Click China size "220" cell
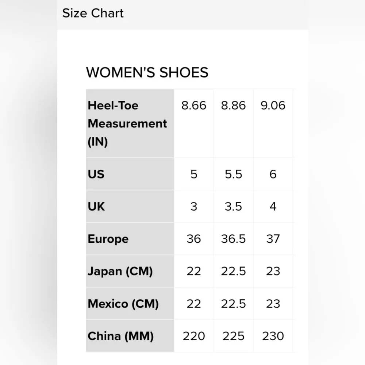This screenshot has width=365, height=365. tap(194, 336)
